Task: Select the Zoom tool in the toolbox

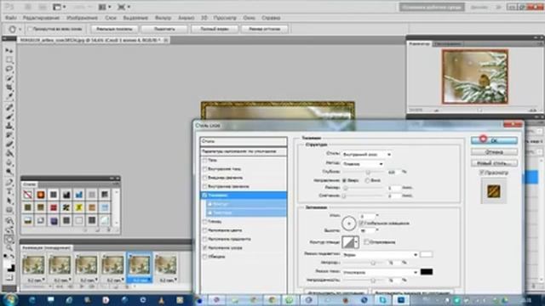Action: (x=9, y=247)
